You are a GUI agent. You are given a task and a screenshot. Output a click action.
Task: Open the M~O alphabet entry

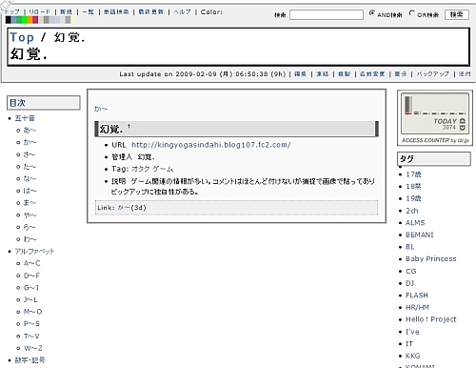(x=32, y=312)
